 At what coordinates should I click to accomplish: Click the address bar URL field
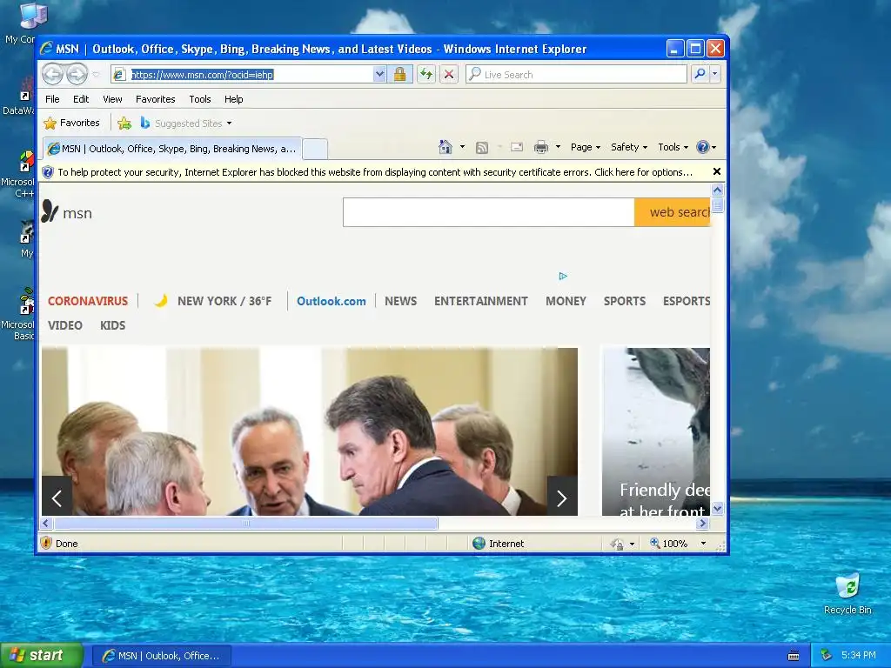[250, 75]
